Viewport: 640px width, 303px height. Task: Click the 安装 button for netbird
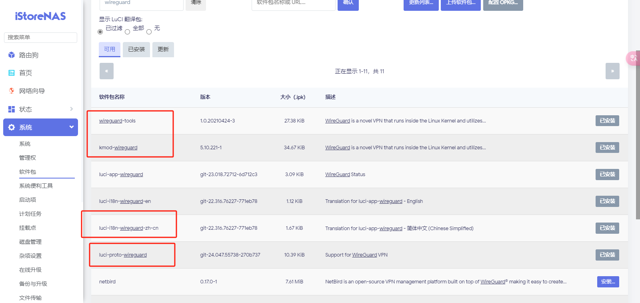click(608, 282)
